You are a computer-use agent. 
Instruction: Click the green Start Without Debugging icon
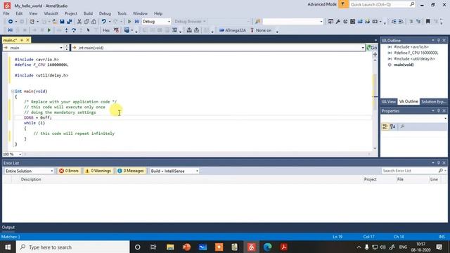point(129,22)
